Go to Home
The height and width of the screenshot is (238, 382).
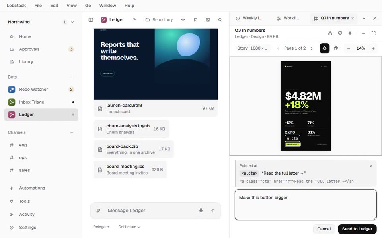[x=41, y=36]
